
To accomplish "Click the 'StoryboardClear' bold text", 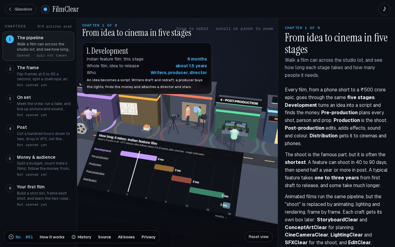I will pyautogui.click(x=338, y=220).
